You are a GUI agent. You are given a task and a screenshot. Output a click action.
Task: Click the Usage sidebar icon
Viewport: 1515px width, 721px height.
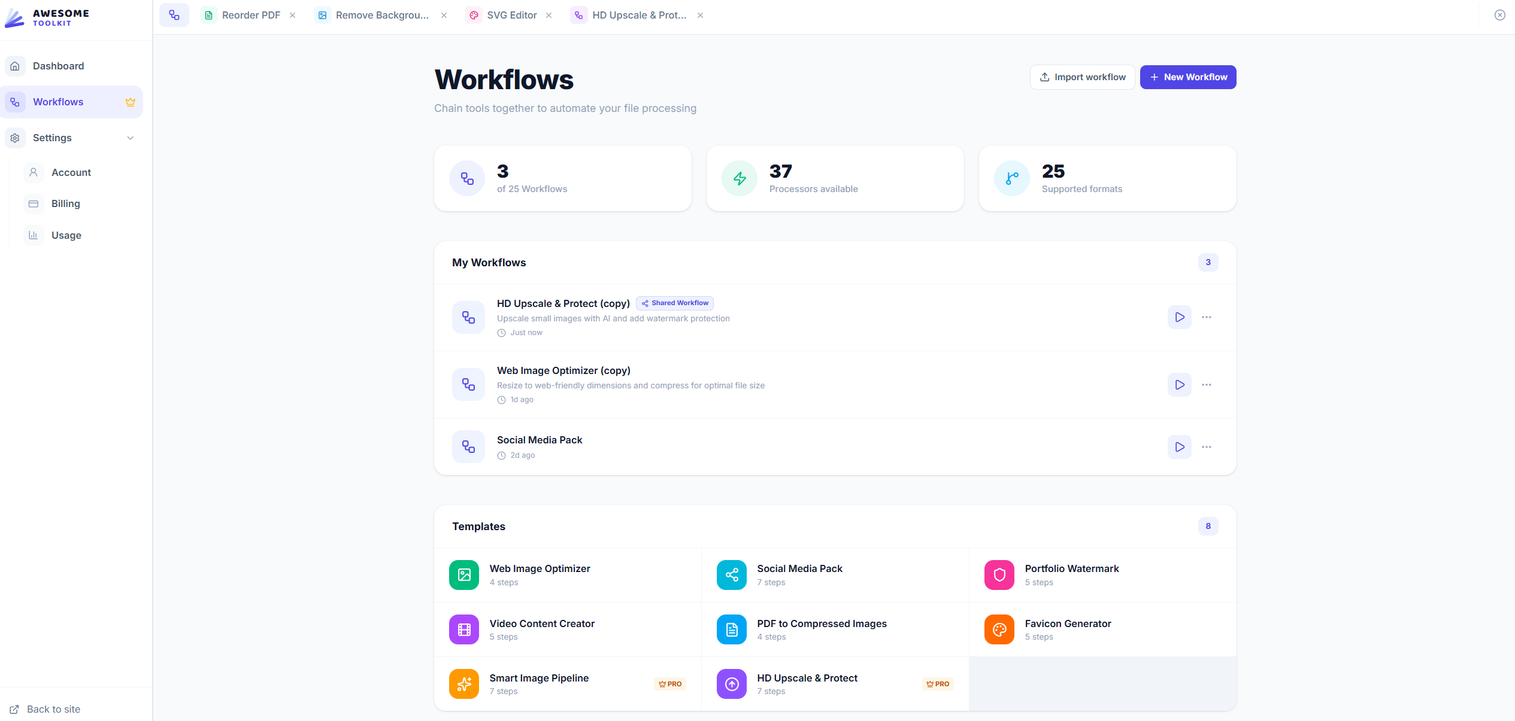(x=34, y=235)
